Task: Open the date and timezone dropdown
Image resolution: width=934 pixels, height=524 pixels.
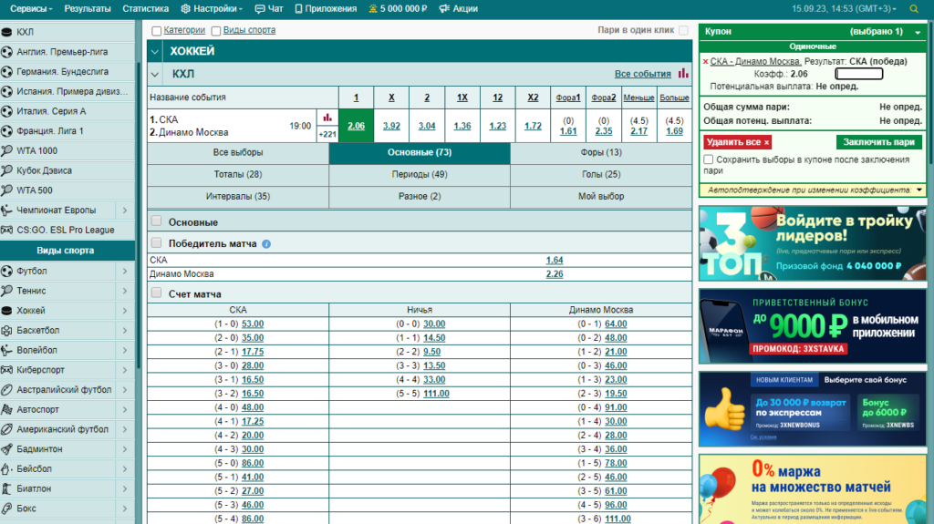Action: point(844,9)
